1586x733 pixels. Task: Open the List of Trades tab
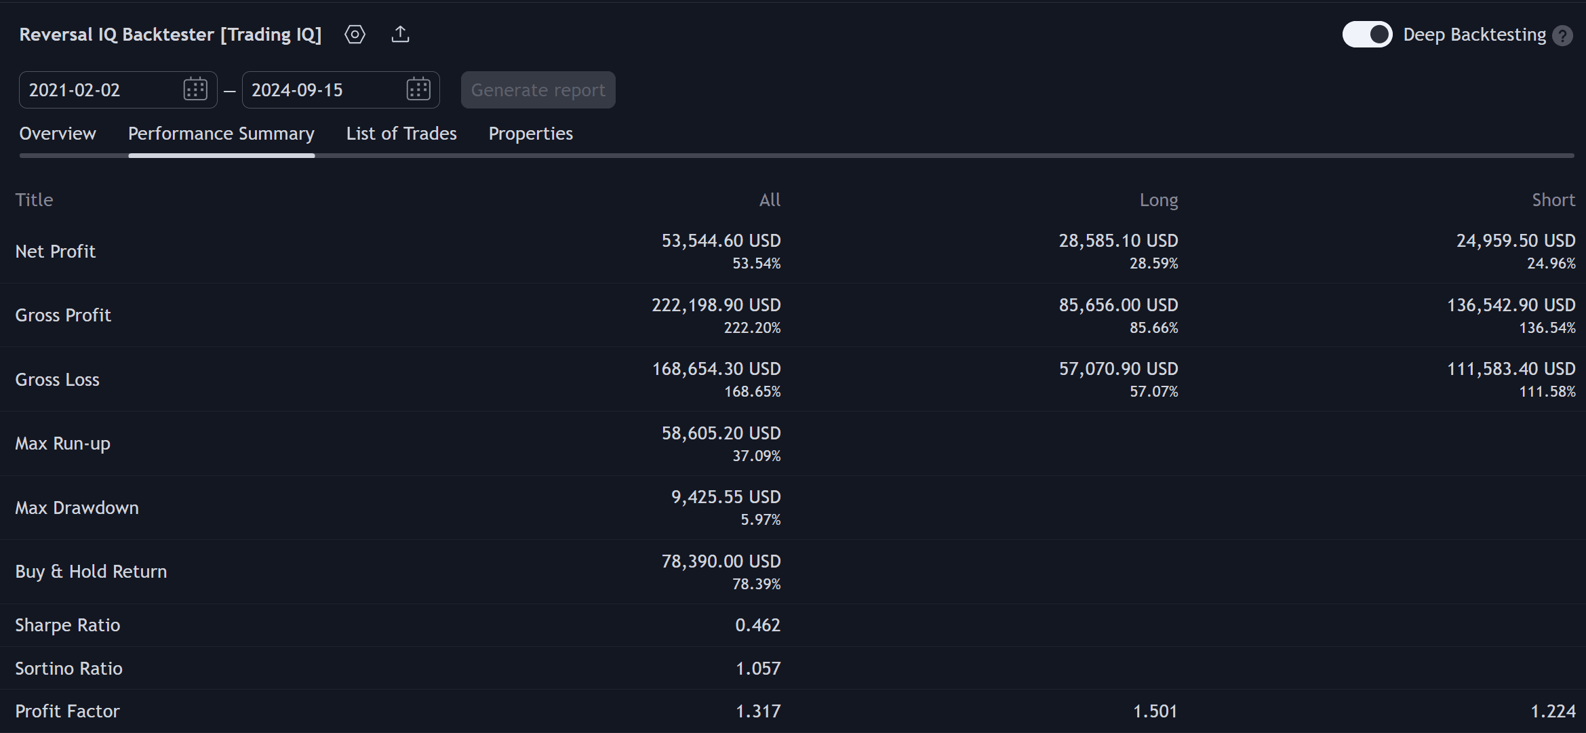tap(401, 134)
